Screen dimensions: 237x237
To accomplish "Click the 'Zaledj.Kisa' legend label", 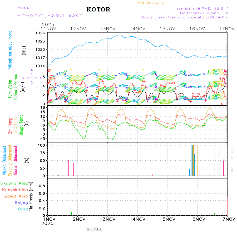I will point(16,196).
